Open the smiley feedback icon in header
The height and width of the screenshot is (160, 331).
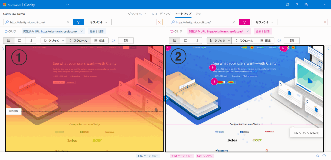click(x=288, y=5)
